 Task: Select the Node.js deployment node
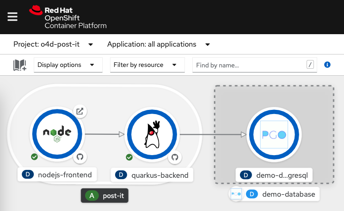click(57, 133)
